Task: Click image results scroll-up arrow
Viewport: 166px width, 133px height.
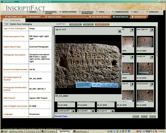Action: [157, 27]
